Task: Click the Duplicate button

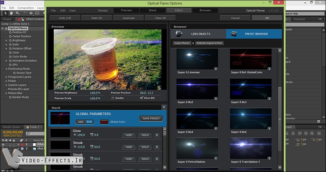Action: pos(128,18)
